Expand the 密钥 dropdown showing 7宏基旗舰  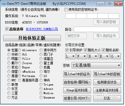click(97, 65)
